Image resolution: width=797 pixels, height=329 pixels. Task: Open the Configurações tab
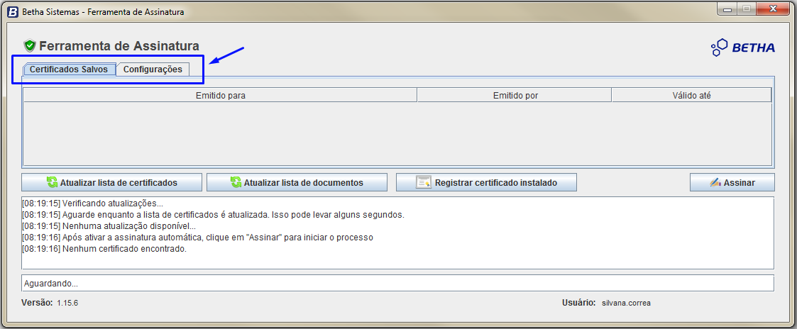[153, 69]
